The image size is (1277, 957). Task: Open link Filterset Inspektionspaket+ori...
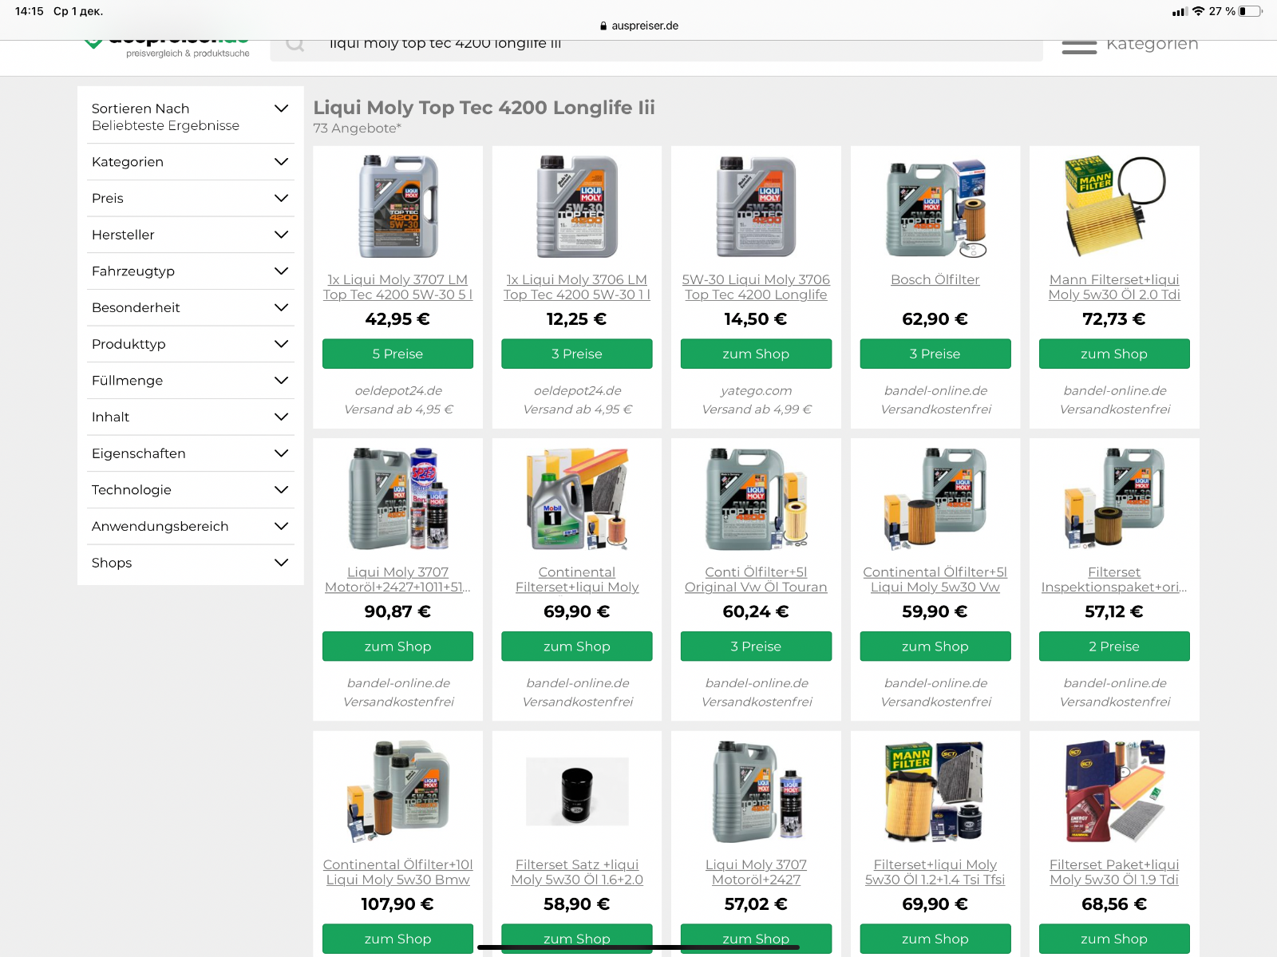[x=1114, y=579]
